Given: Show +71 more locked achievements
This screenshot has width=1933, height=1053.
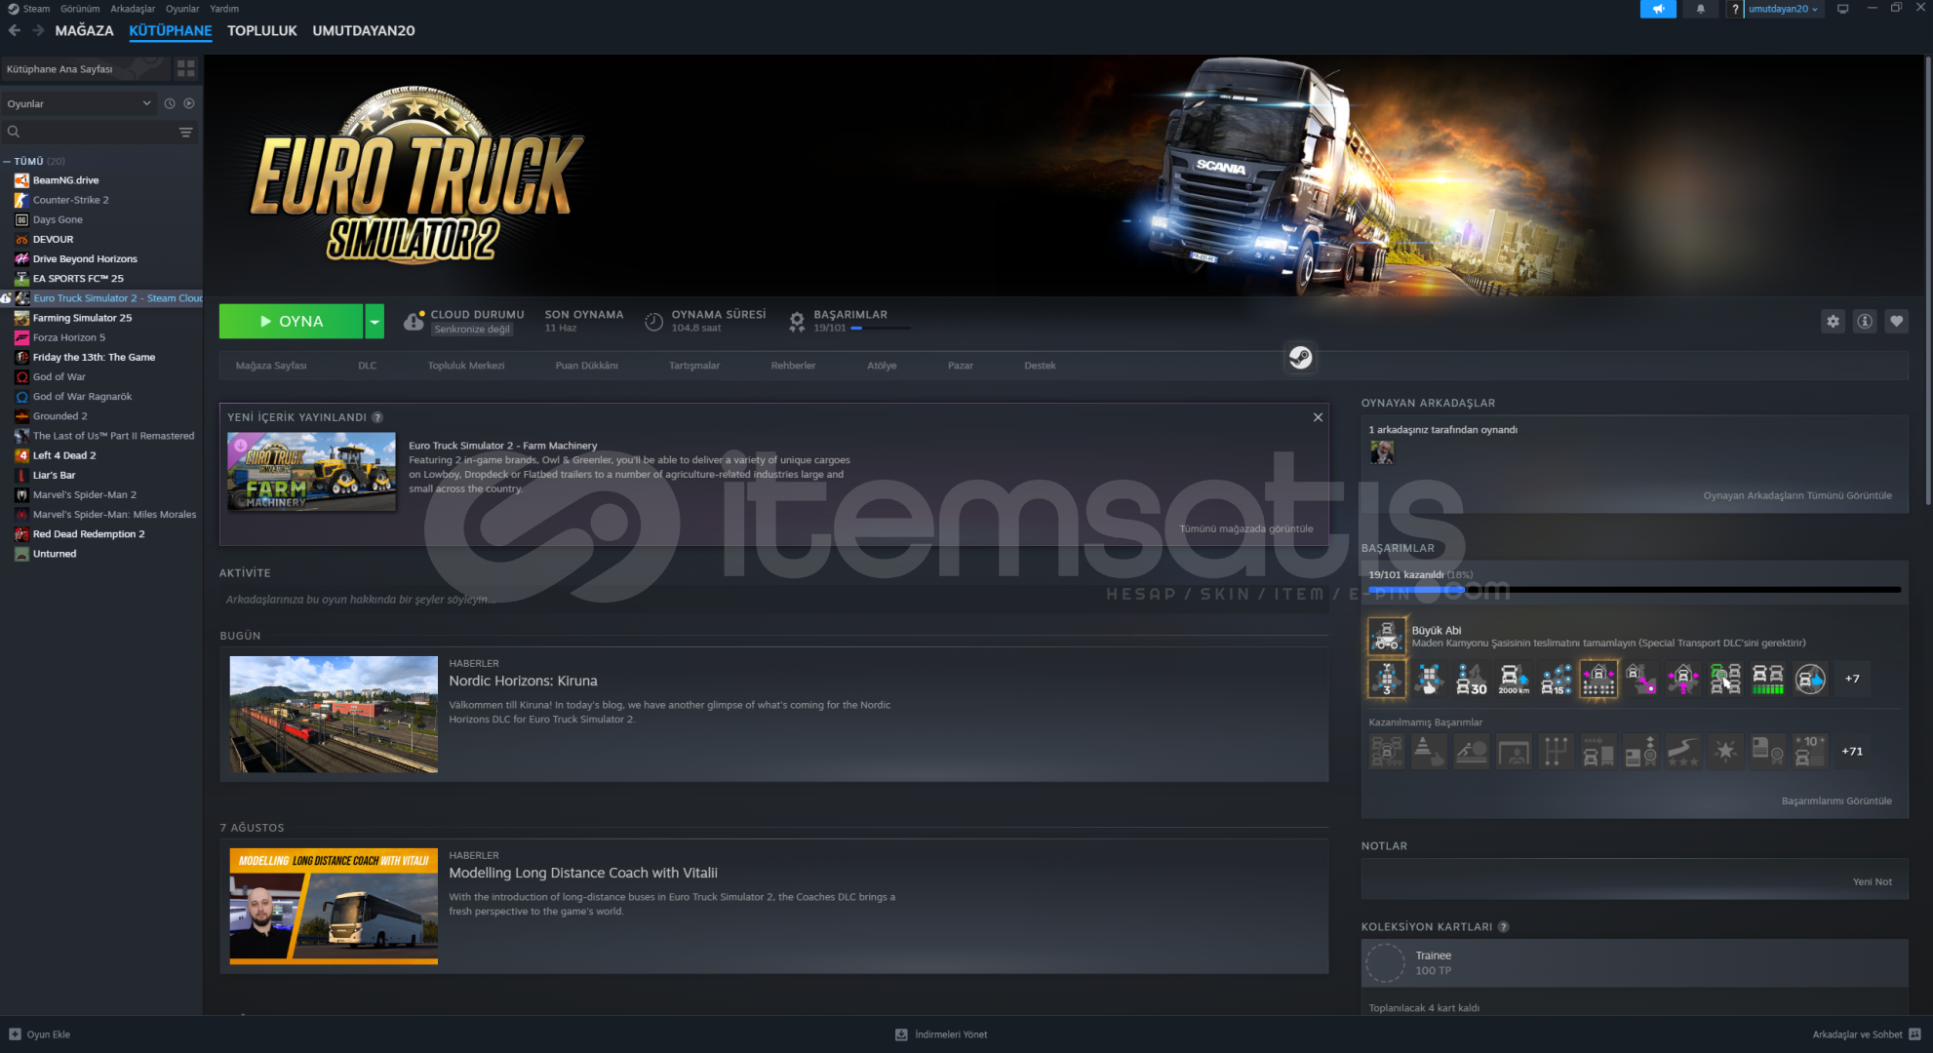Looking at the screenshot, I should pos(1852,752).
